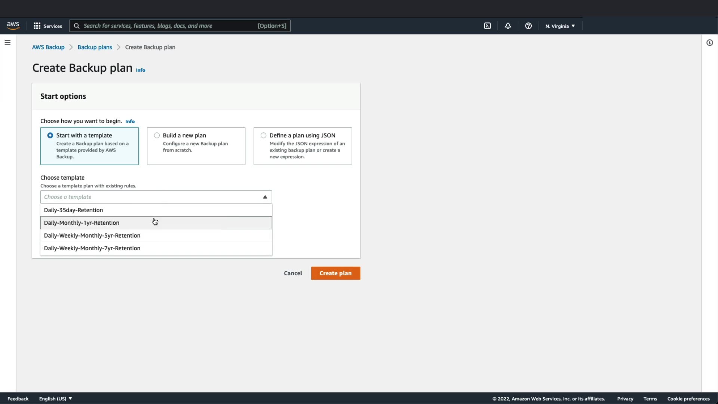This screenshot has height=404, width=718.
Task: Open the info panel icon at right
Action: [709, 43]
